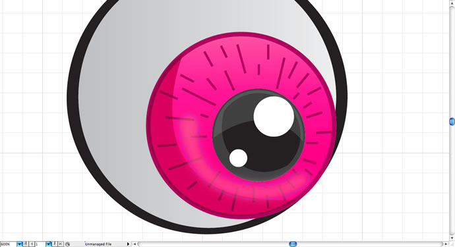Open the artboard navigation dropdown

click(x=48, y=244)
